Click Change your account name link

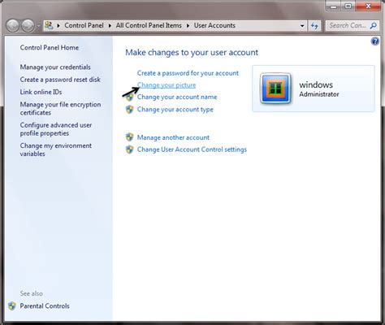point(177,97)
